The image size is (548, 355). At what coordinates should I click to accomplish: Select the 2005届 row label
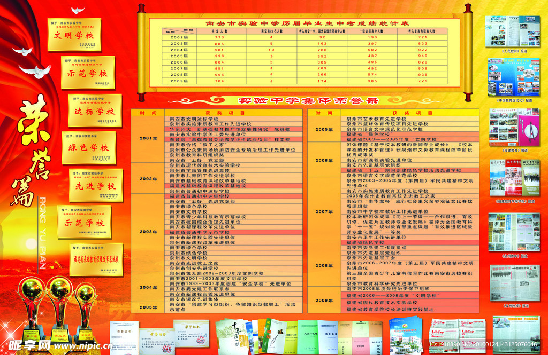[179, 56]
